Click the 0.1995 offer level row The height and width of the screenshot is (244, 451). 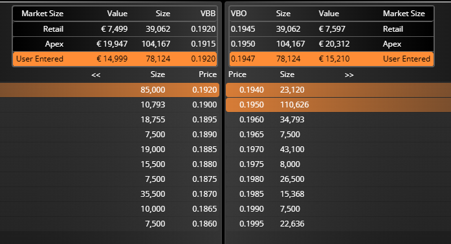point(338,224)
